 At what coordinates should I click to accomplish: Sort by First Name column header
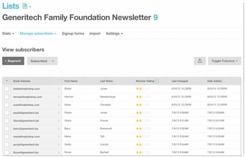[71, 81]
